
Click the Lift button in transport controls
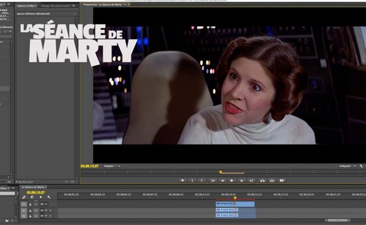tap(262, 181)
